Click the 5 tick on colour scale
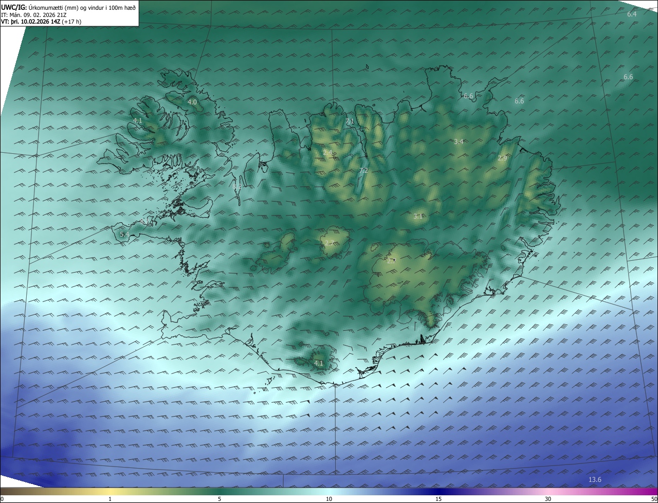 [x=220, y=499]
